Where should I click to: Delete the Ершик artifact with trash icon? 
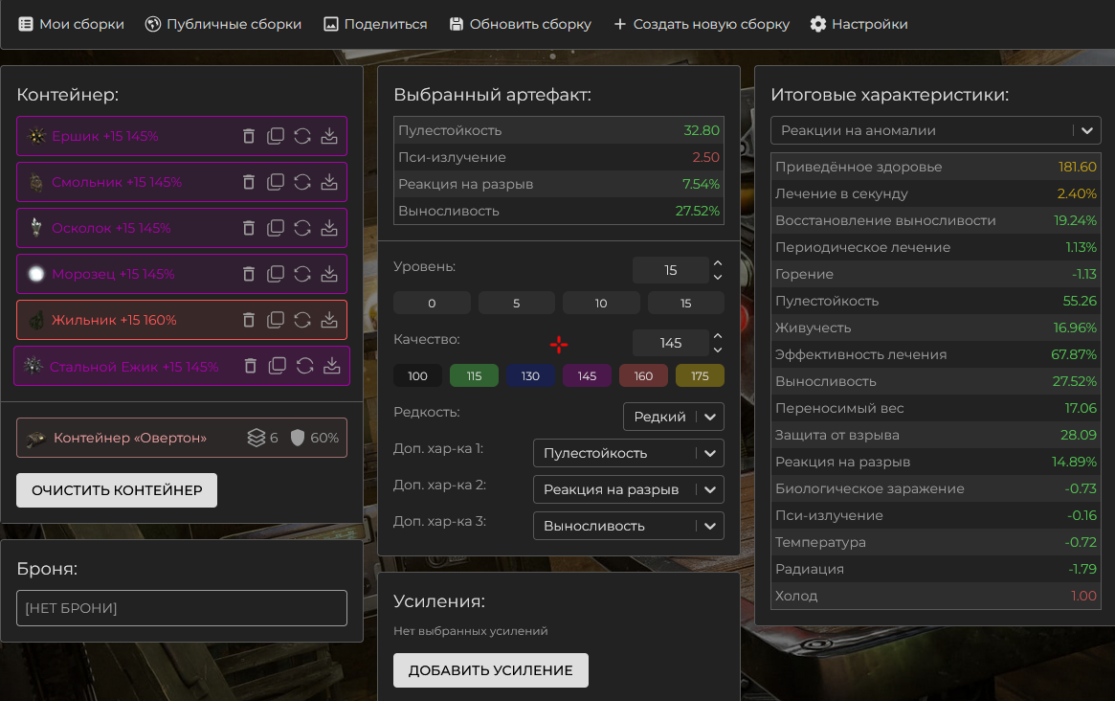coord(249,136)
